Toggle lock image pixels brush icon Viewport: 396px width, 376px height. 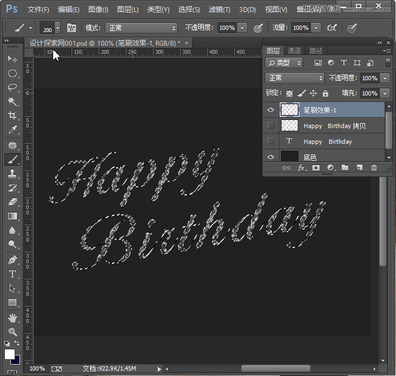(x=301, y=93)
